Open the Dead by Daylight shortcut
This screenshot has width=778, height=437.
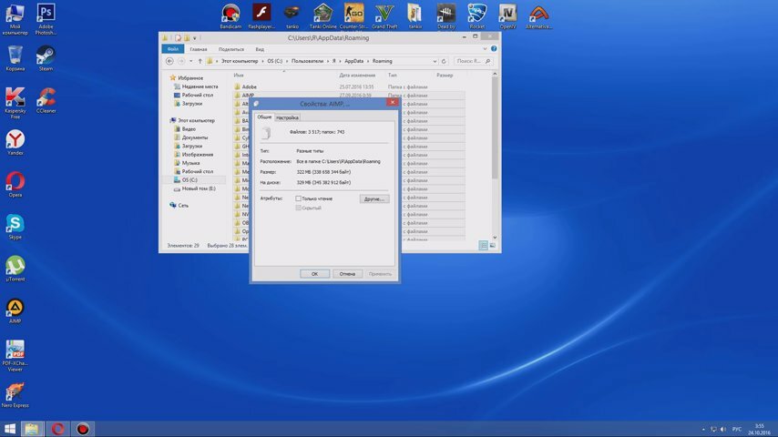point(446,15)
